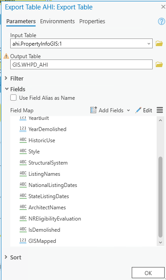Expand the Filter section

(x=6, y=78)
